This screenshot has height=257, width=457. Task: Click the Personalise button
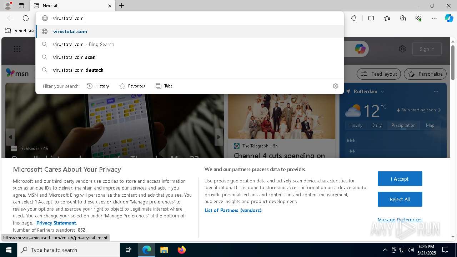(x=425, y=74)
